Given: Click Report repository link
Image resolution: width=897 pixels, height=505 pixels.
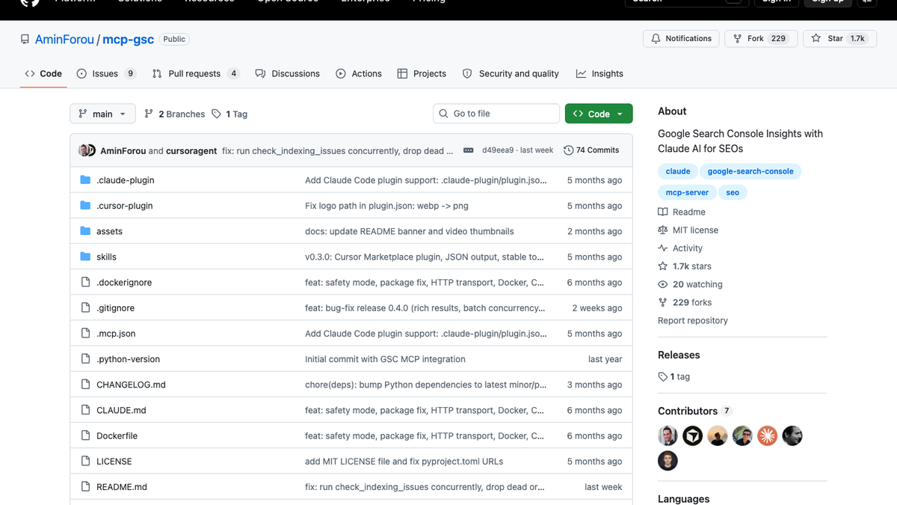Looking at the screenshot, I should click(x=693, y=320).
